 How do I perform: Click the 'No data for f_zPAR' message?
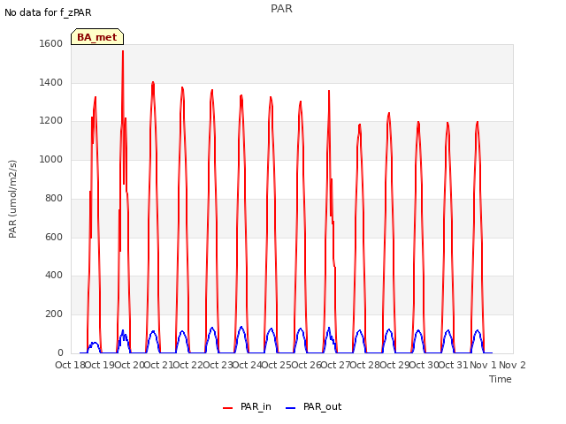coord(48,12)
